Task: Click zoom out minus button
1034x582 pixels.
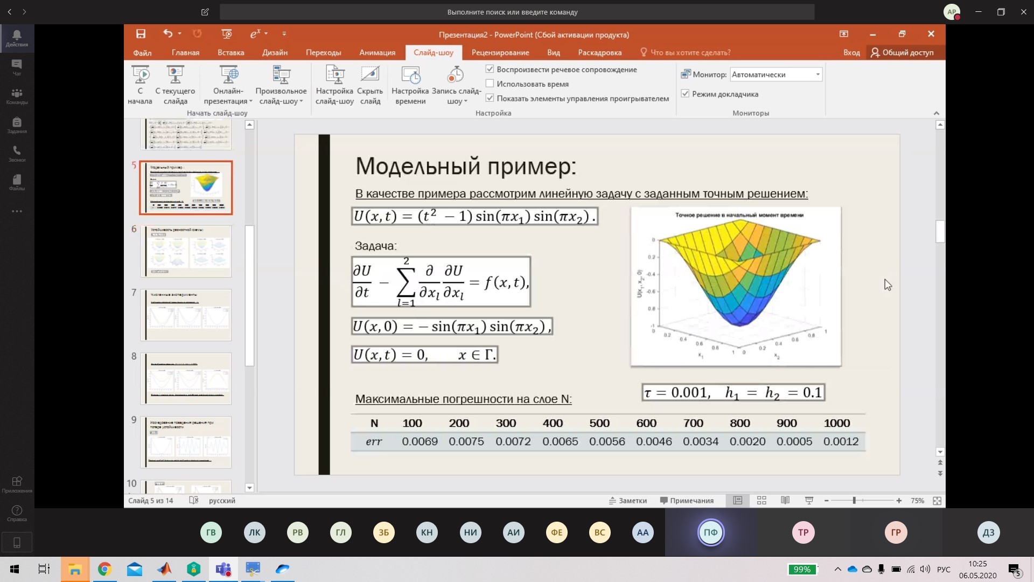Action: click(x=826, y=501)
